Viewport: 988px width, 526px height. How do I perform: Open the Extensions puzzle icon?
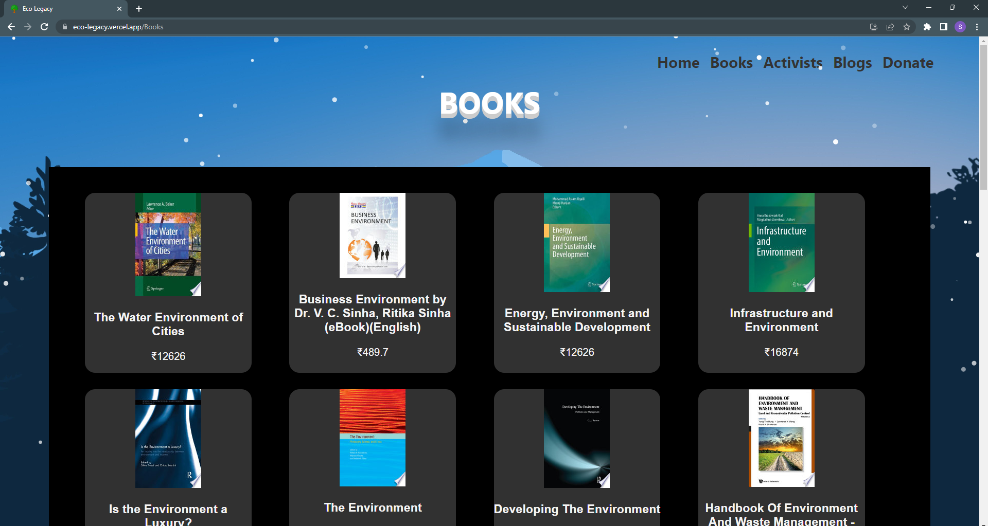click(927, 27)
